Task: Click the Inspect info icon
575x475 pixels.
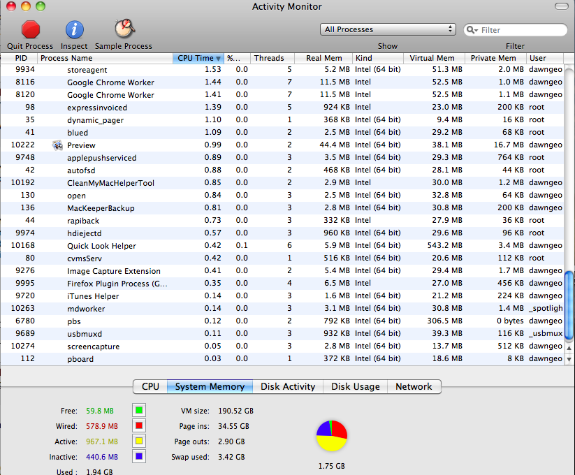Action: tap(75, 29)
